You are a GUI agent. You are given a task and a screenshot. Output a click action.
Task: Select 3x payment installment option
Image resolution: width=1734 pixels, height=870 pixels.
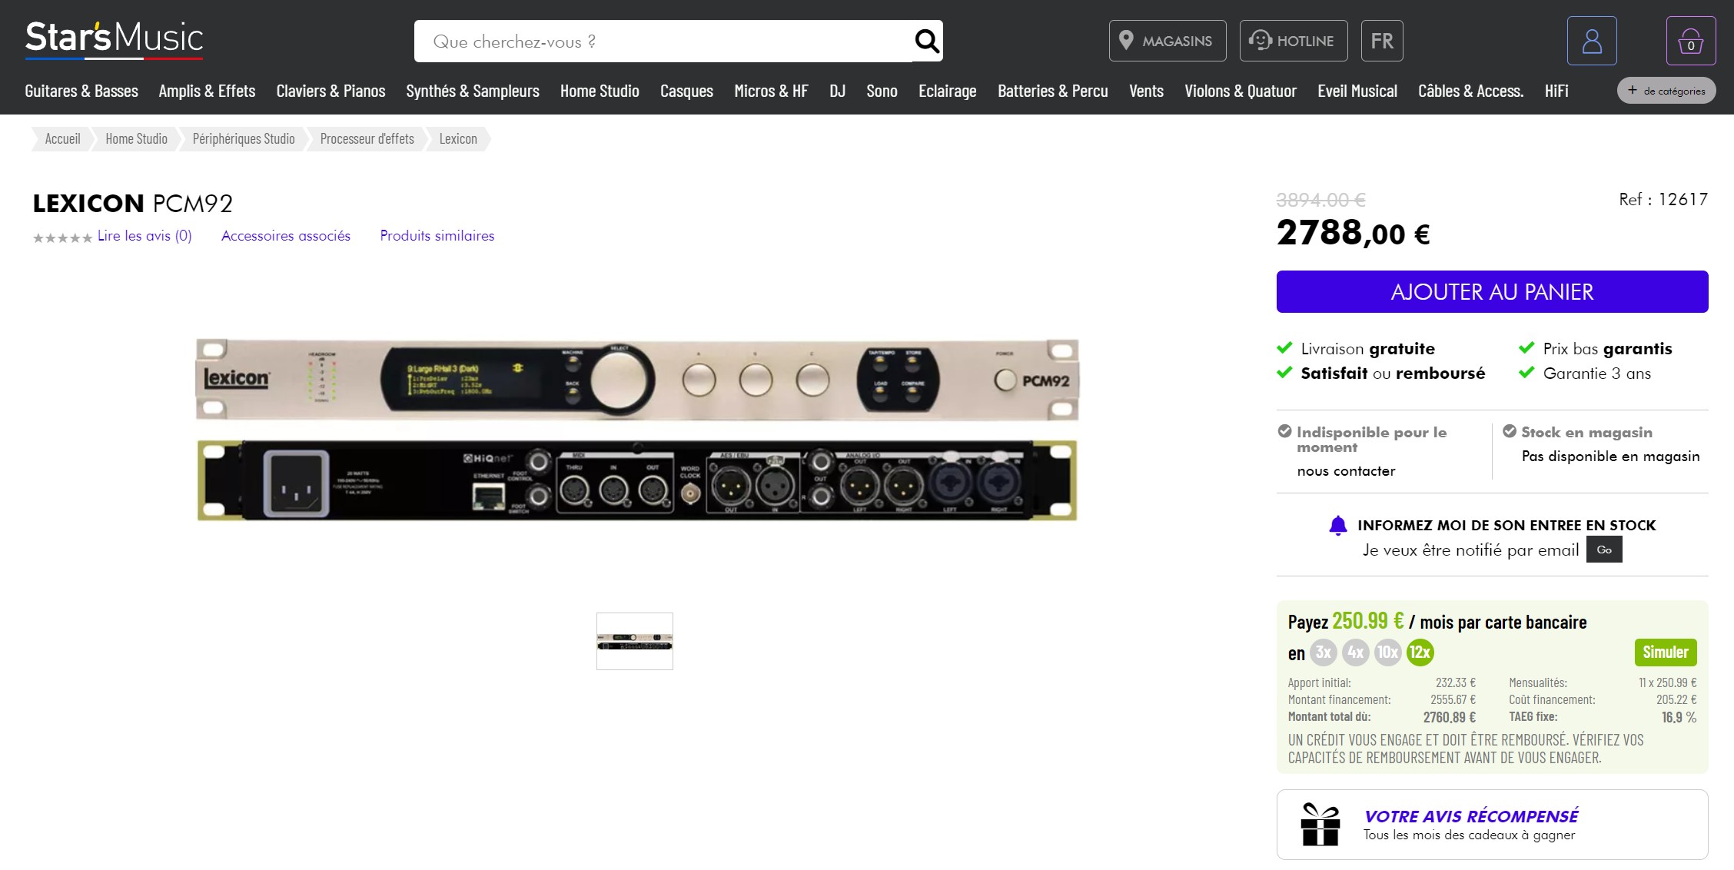pyautogui.click(x=1324, y=652)
